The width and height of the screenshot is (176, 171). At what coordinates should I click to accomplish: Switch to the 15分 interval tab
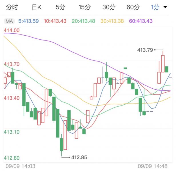84,7
